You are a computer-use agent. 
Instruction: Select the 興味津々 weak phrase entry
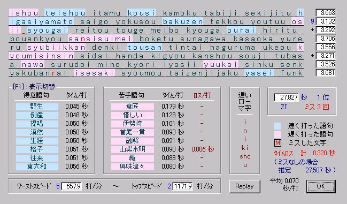click(x=133, y=167)
